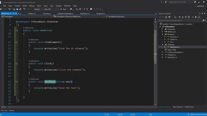Open the Output panel tab

coord(12,110)
